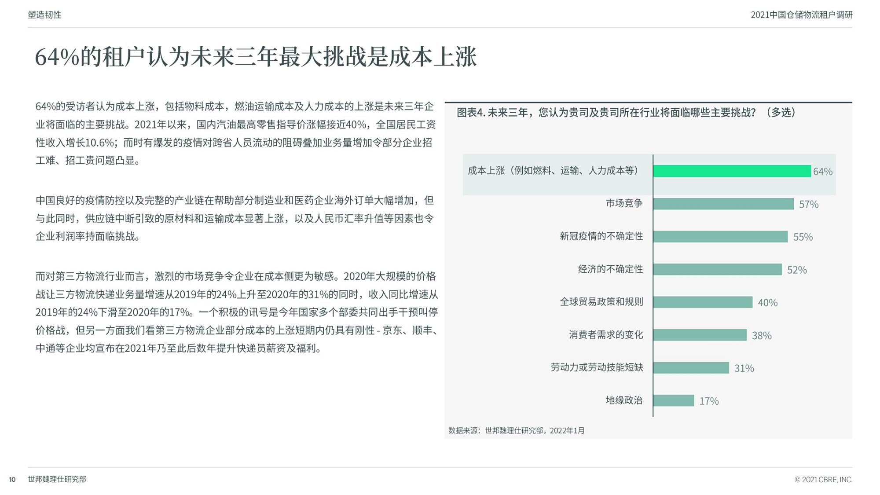Screen dimensions: 880x495
Task: Click the line 企业利润率持面临挑战。
Action: 88,237
